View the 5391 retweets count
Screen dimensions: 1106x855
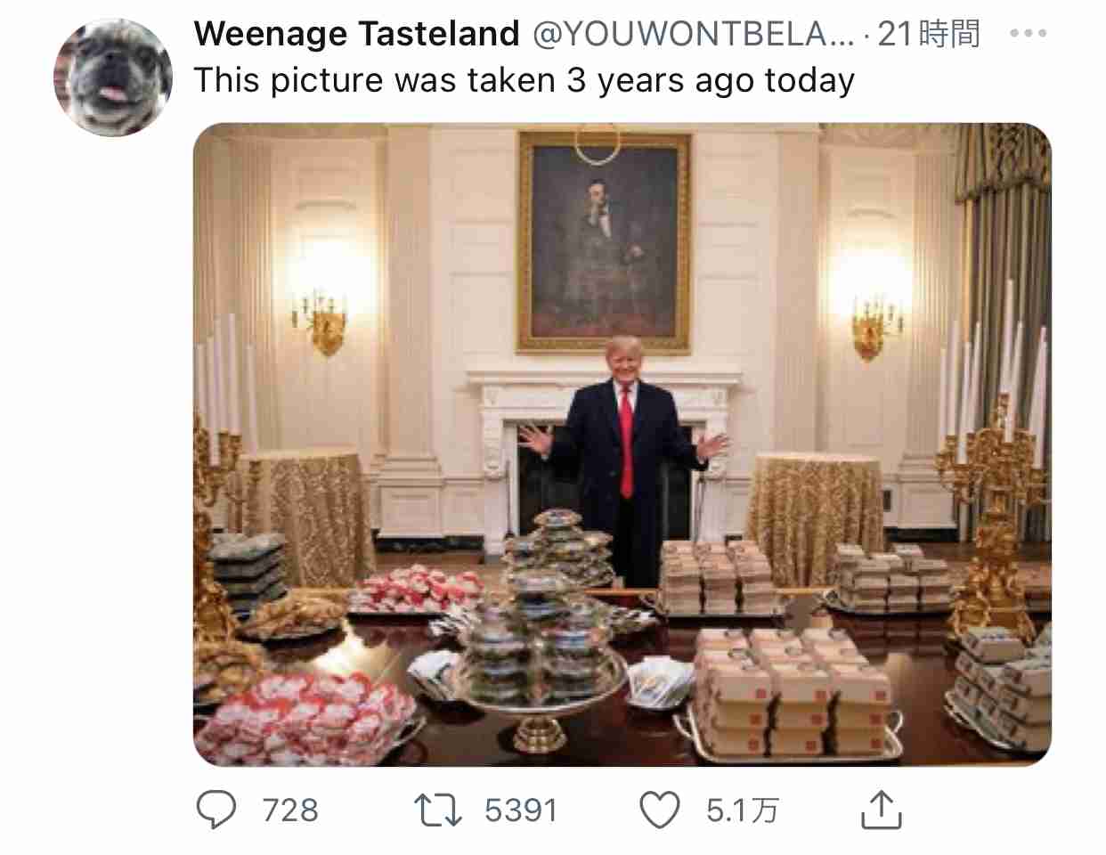pos(521,810)
